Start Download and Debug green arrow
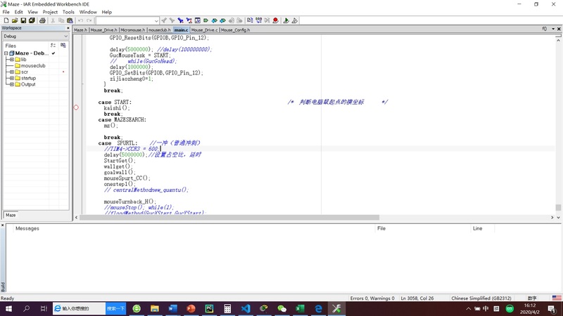 pyautogui.click(x=286, y=20)
